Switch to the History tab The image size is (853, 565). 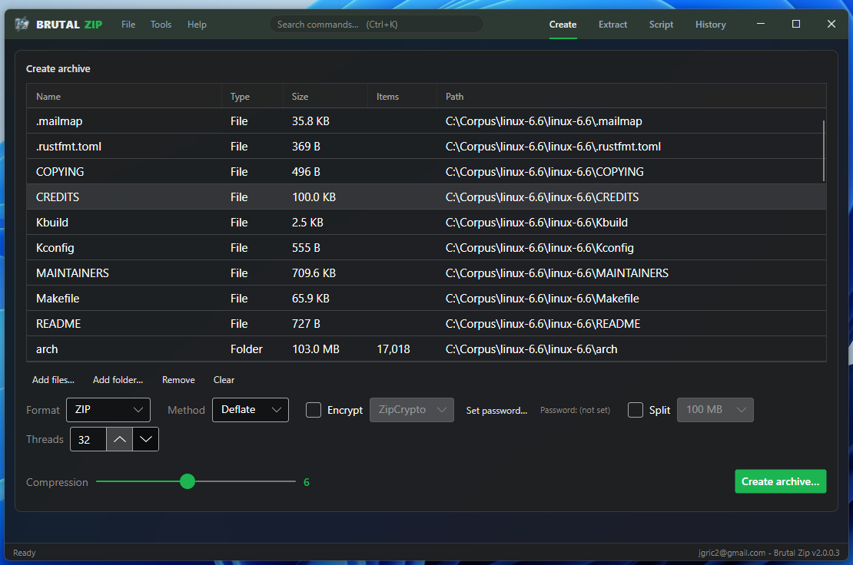[711, 25]
